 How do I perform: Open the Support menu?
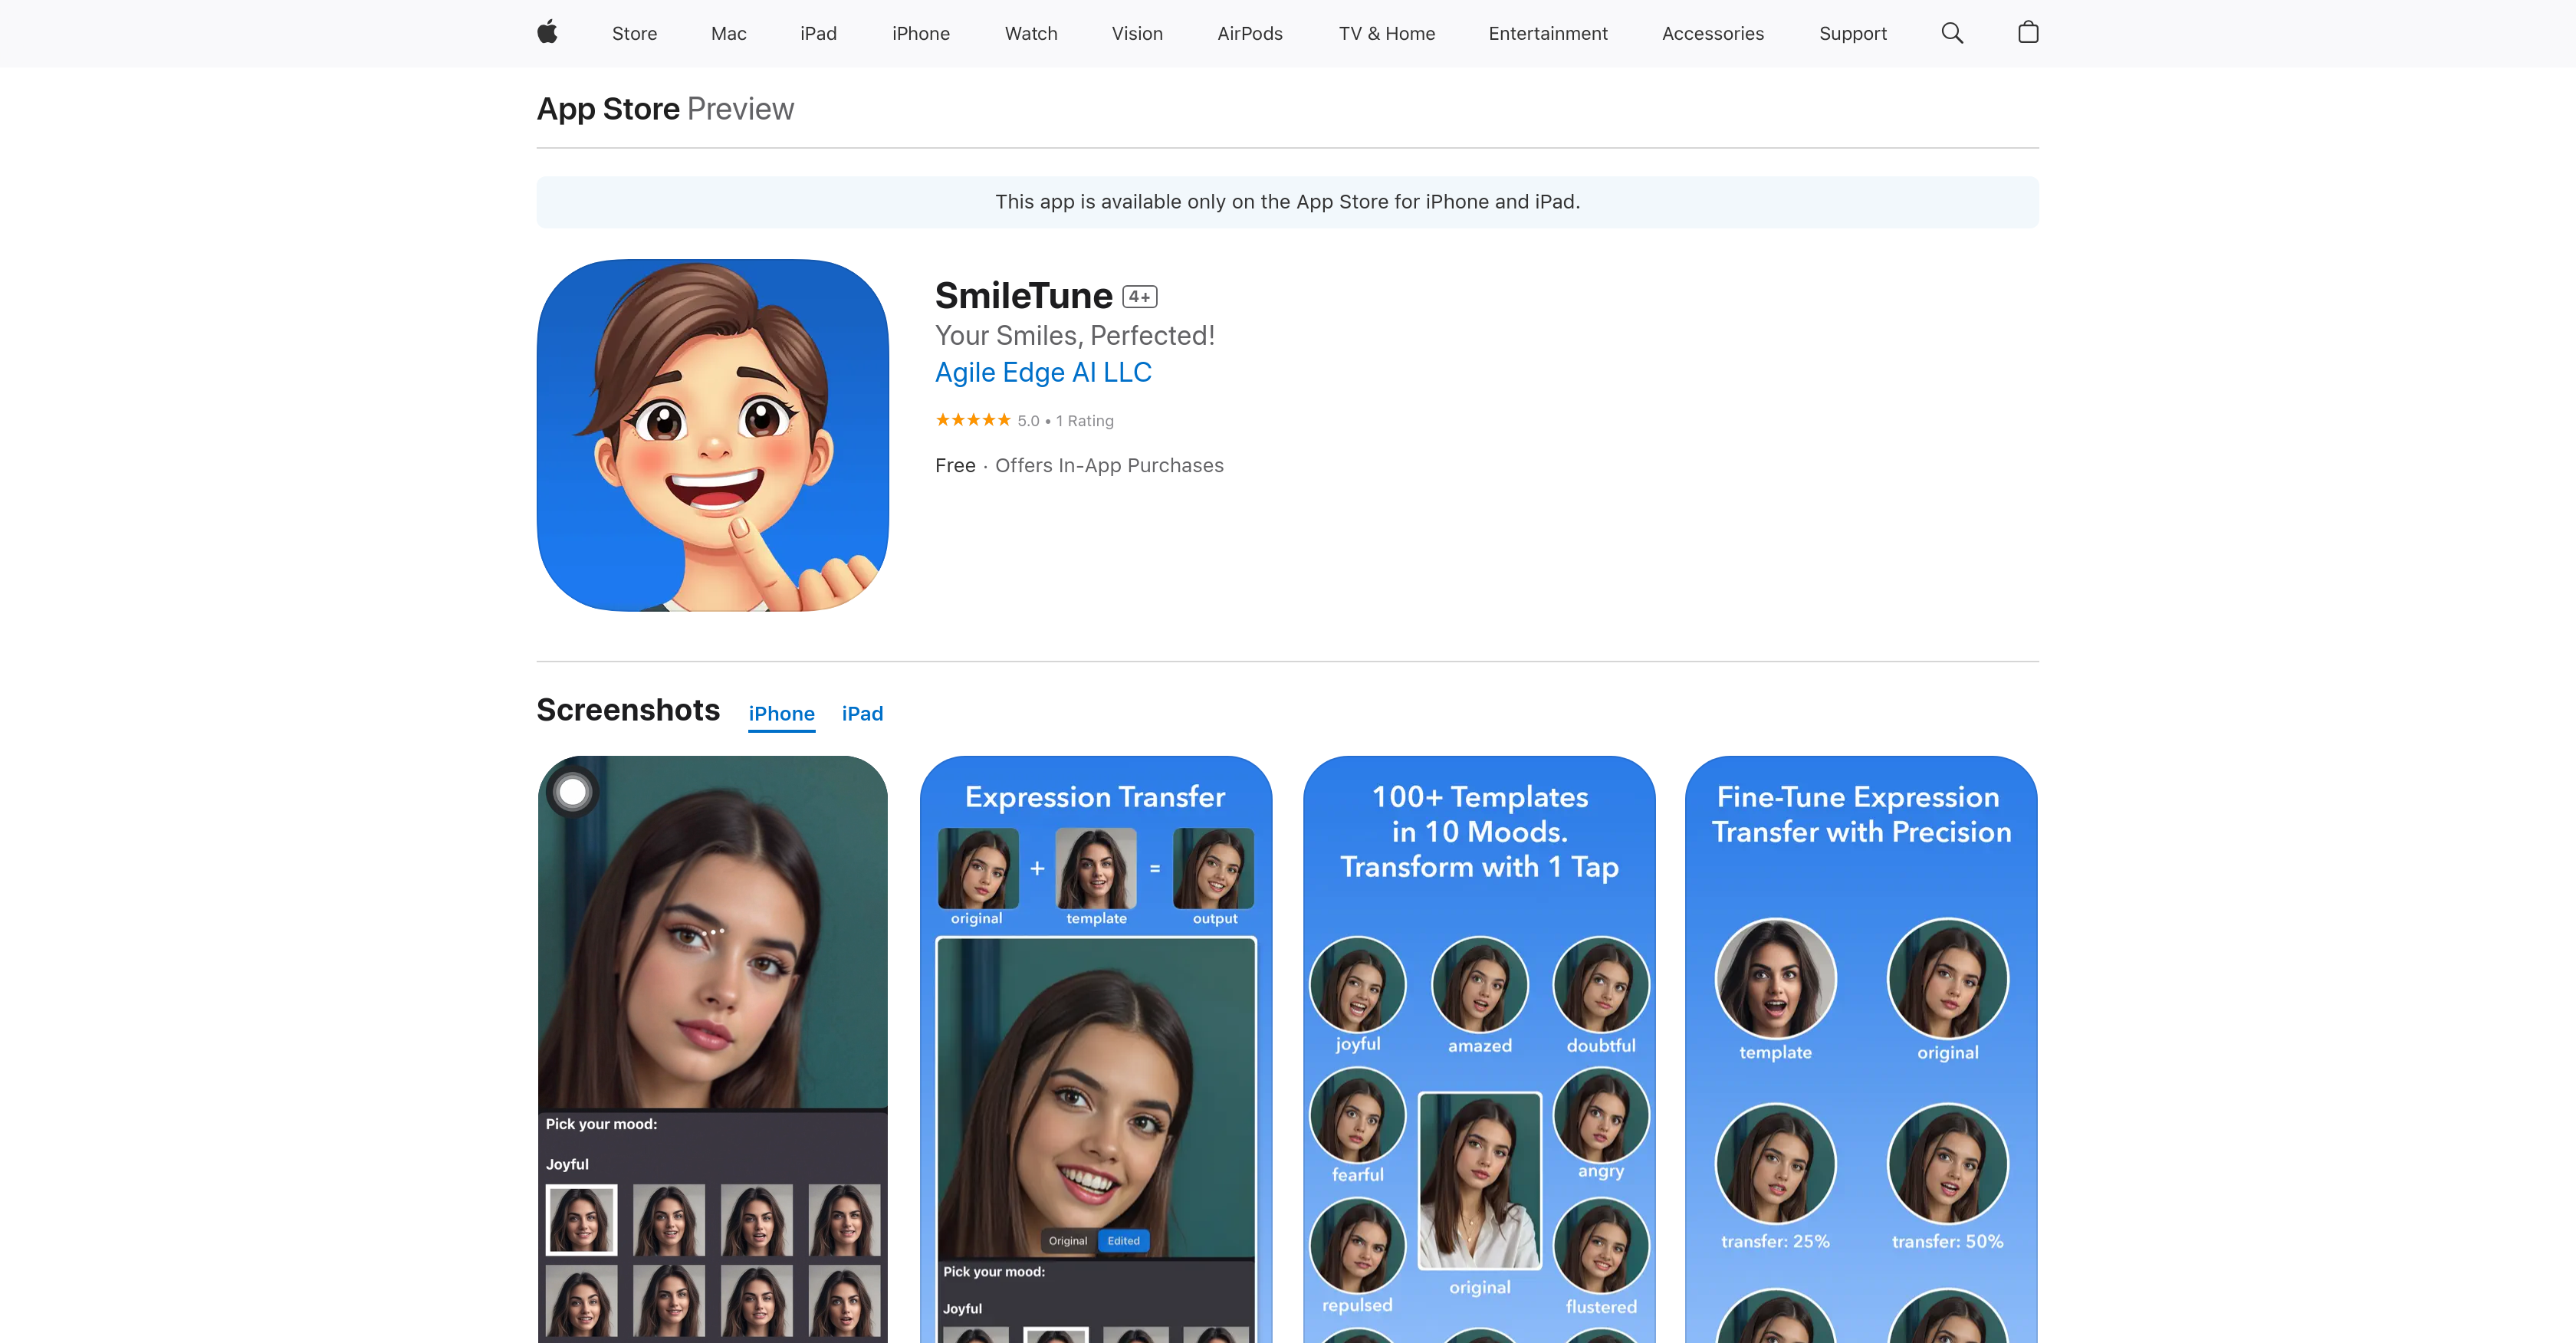[x=1852, y=33]
